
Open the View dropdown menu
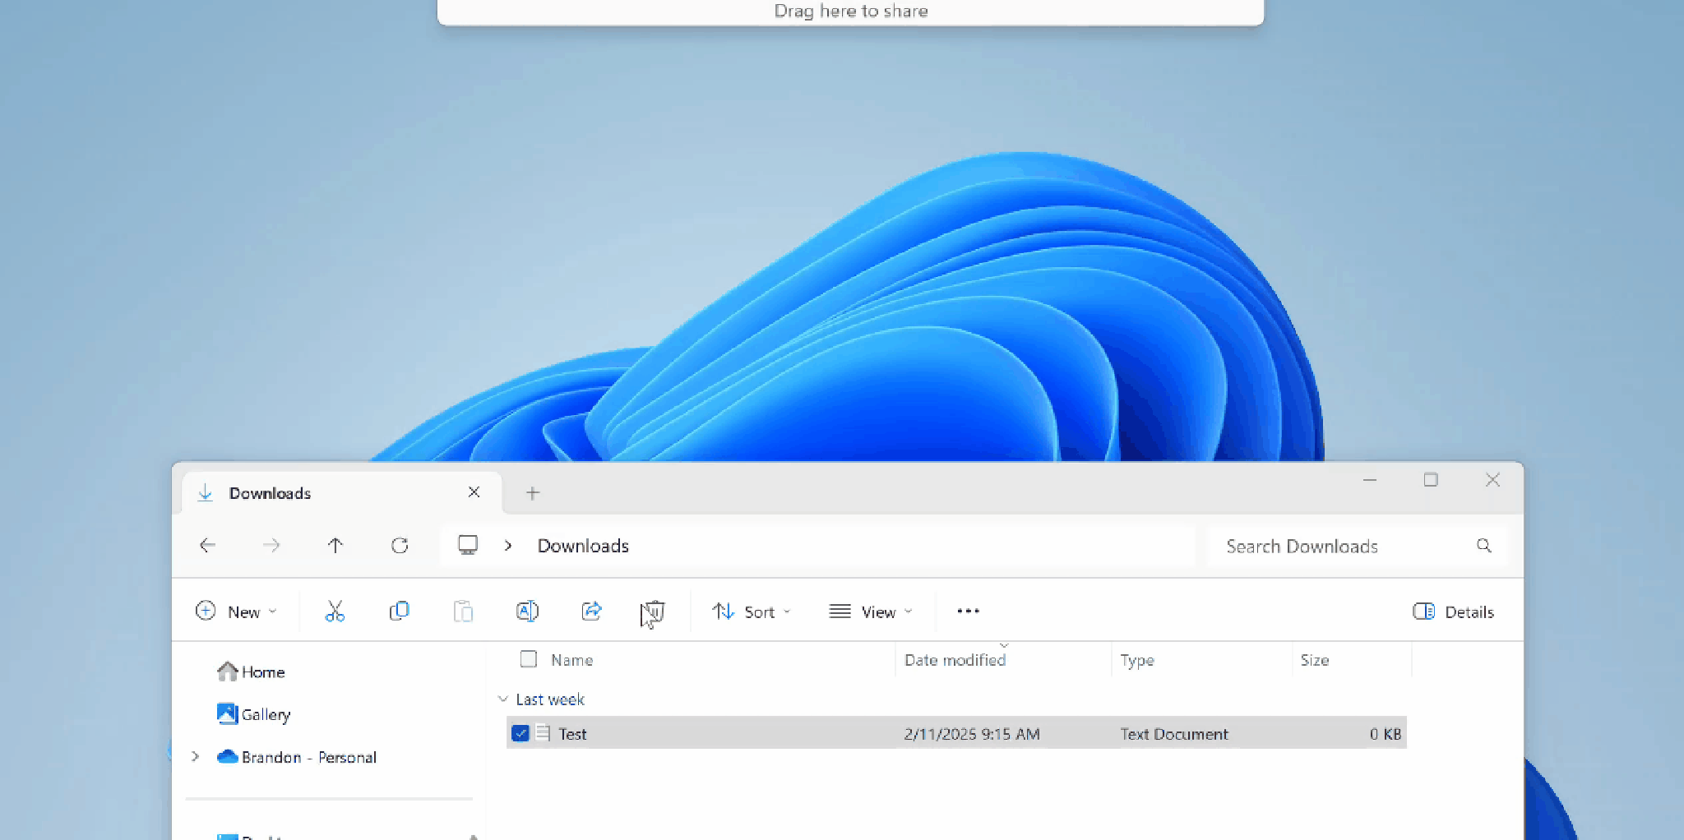click(871, 612)
